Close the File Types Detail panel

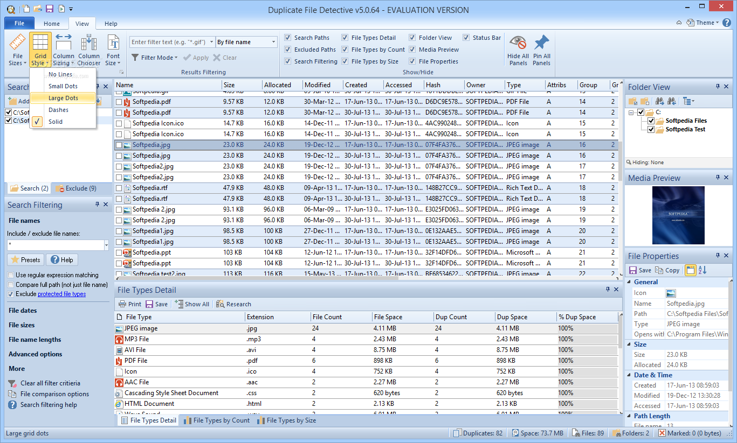[x=616, y=290]
